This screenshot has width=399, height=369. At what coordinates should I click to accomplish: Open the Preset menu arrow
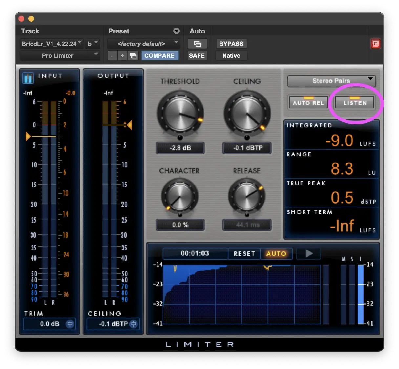[x=177, y=31]
